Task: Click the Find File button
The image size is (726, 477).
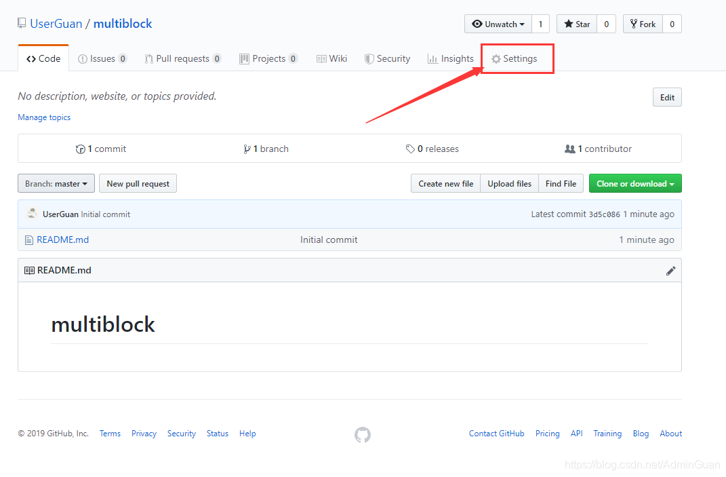Action: click(561, 184)
